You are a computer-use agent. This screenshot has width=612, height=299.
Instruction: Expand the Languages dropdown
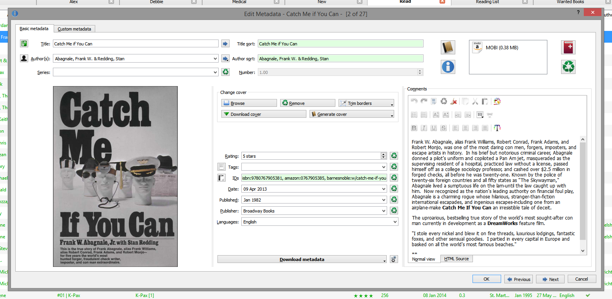point(395,222)
